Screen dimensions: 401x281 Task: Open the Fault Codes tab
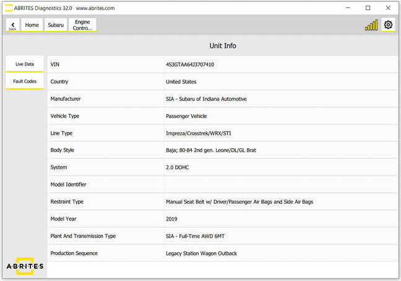pyautogui.click(x=25, y=82)
